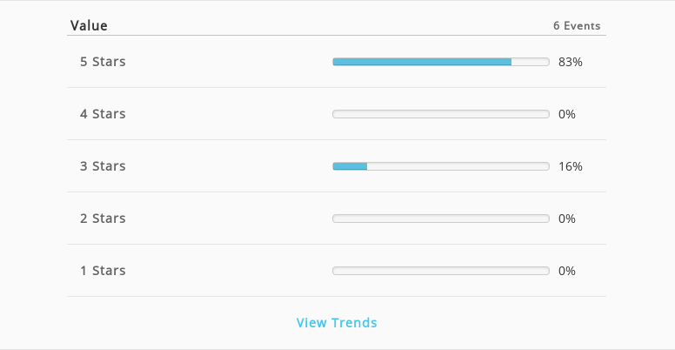Click the 0% value for 2 Stars

click(x=567, y=219)
